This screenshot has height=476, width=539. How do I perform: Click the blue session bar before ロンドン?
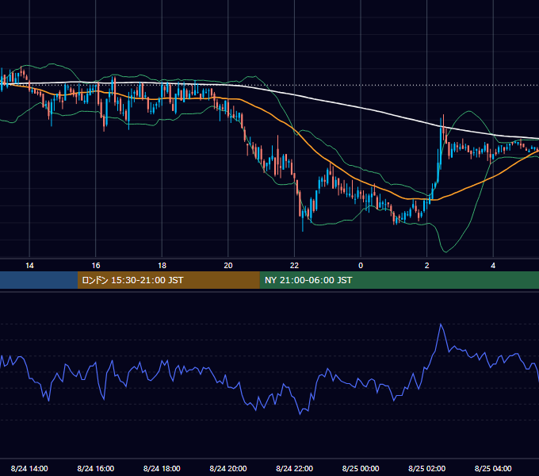tap(39, 280)
